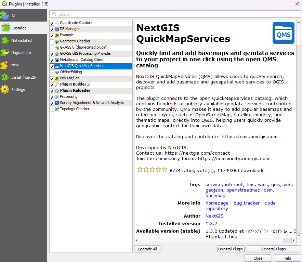Screen dimensions: 302x262
Task: Click the New plugins star puzzle icon
Action: pyautogui.click(x=5, y=65)
